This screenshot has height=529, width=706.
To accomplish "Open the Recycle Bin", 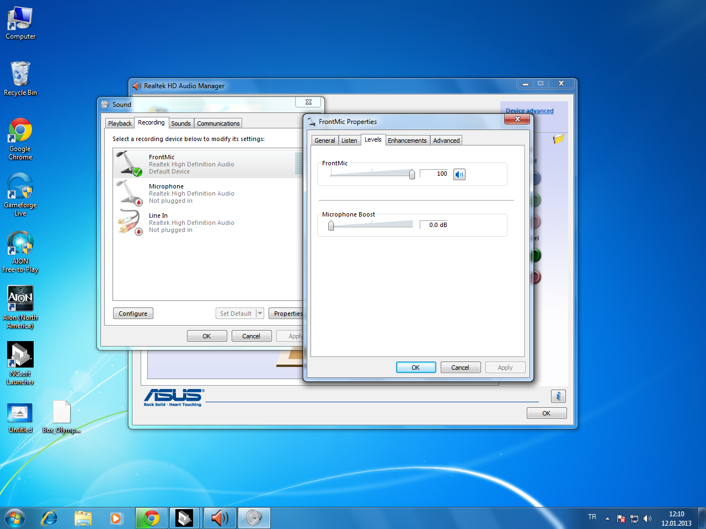I will point(20,79).
